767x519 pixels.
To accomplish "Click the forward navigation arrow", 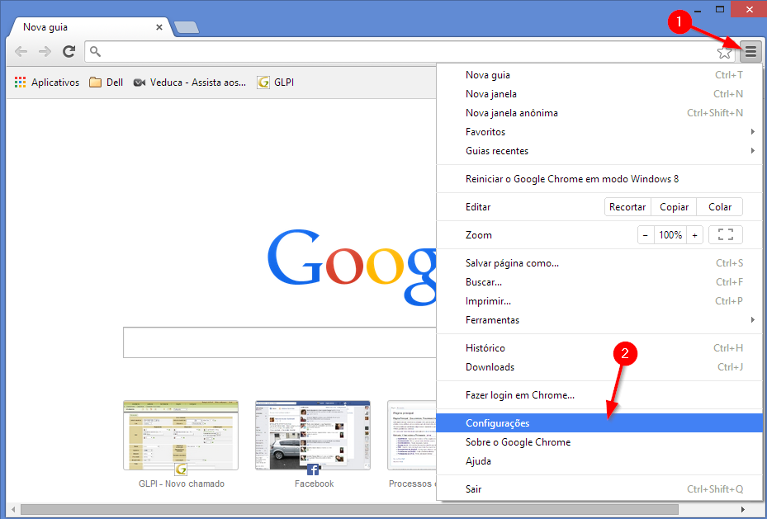I will tap(45, 52).
